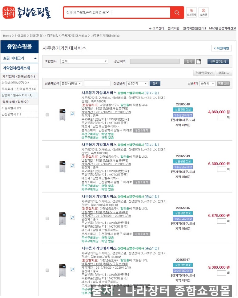Open 원격지원(콜센터) menu item

pyautogui.click(x=194, y=28)
